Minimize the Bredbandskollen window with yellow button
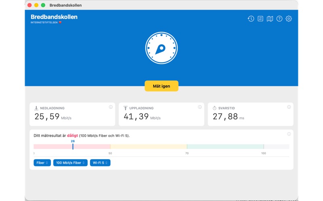The width and height of the screenshot is (323, 201). [x=36, y=5]
